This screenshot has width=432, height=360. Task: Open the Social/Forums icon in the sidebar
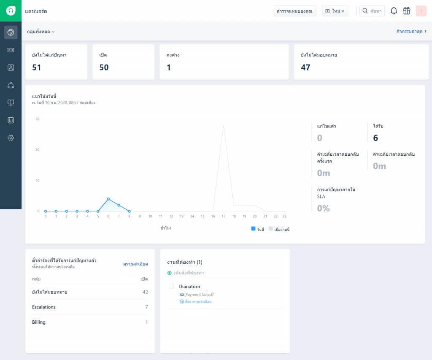click(11, 85)
